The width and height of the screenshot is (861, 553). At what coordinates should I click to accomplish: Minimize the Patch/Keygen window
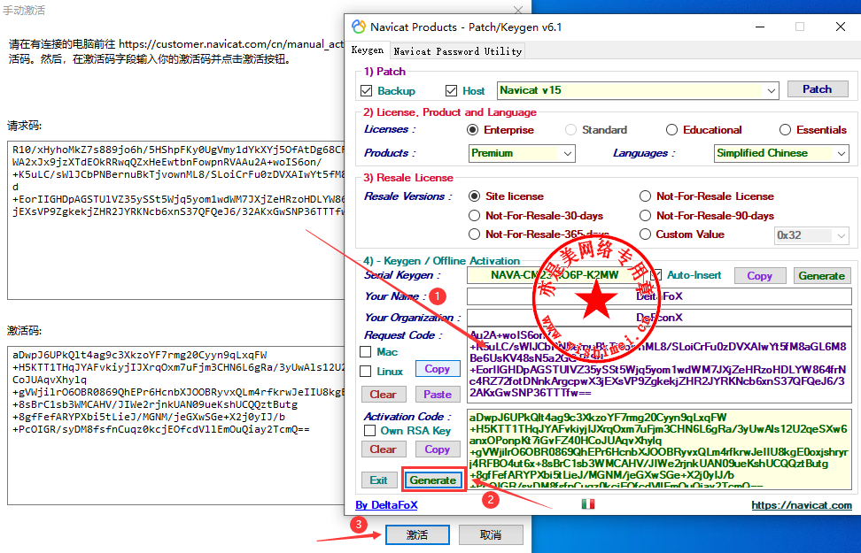(761, 27)
